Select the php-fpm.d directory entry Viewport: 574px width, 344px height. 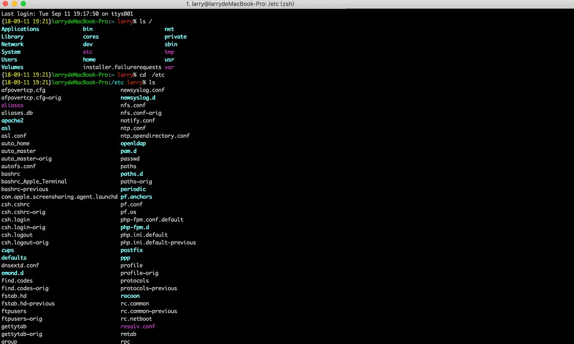pyautogui.click(x=135, y=227)
